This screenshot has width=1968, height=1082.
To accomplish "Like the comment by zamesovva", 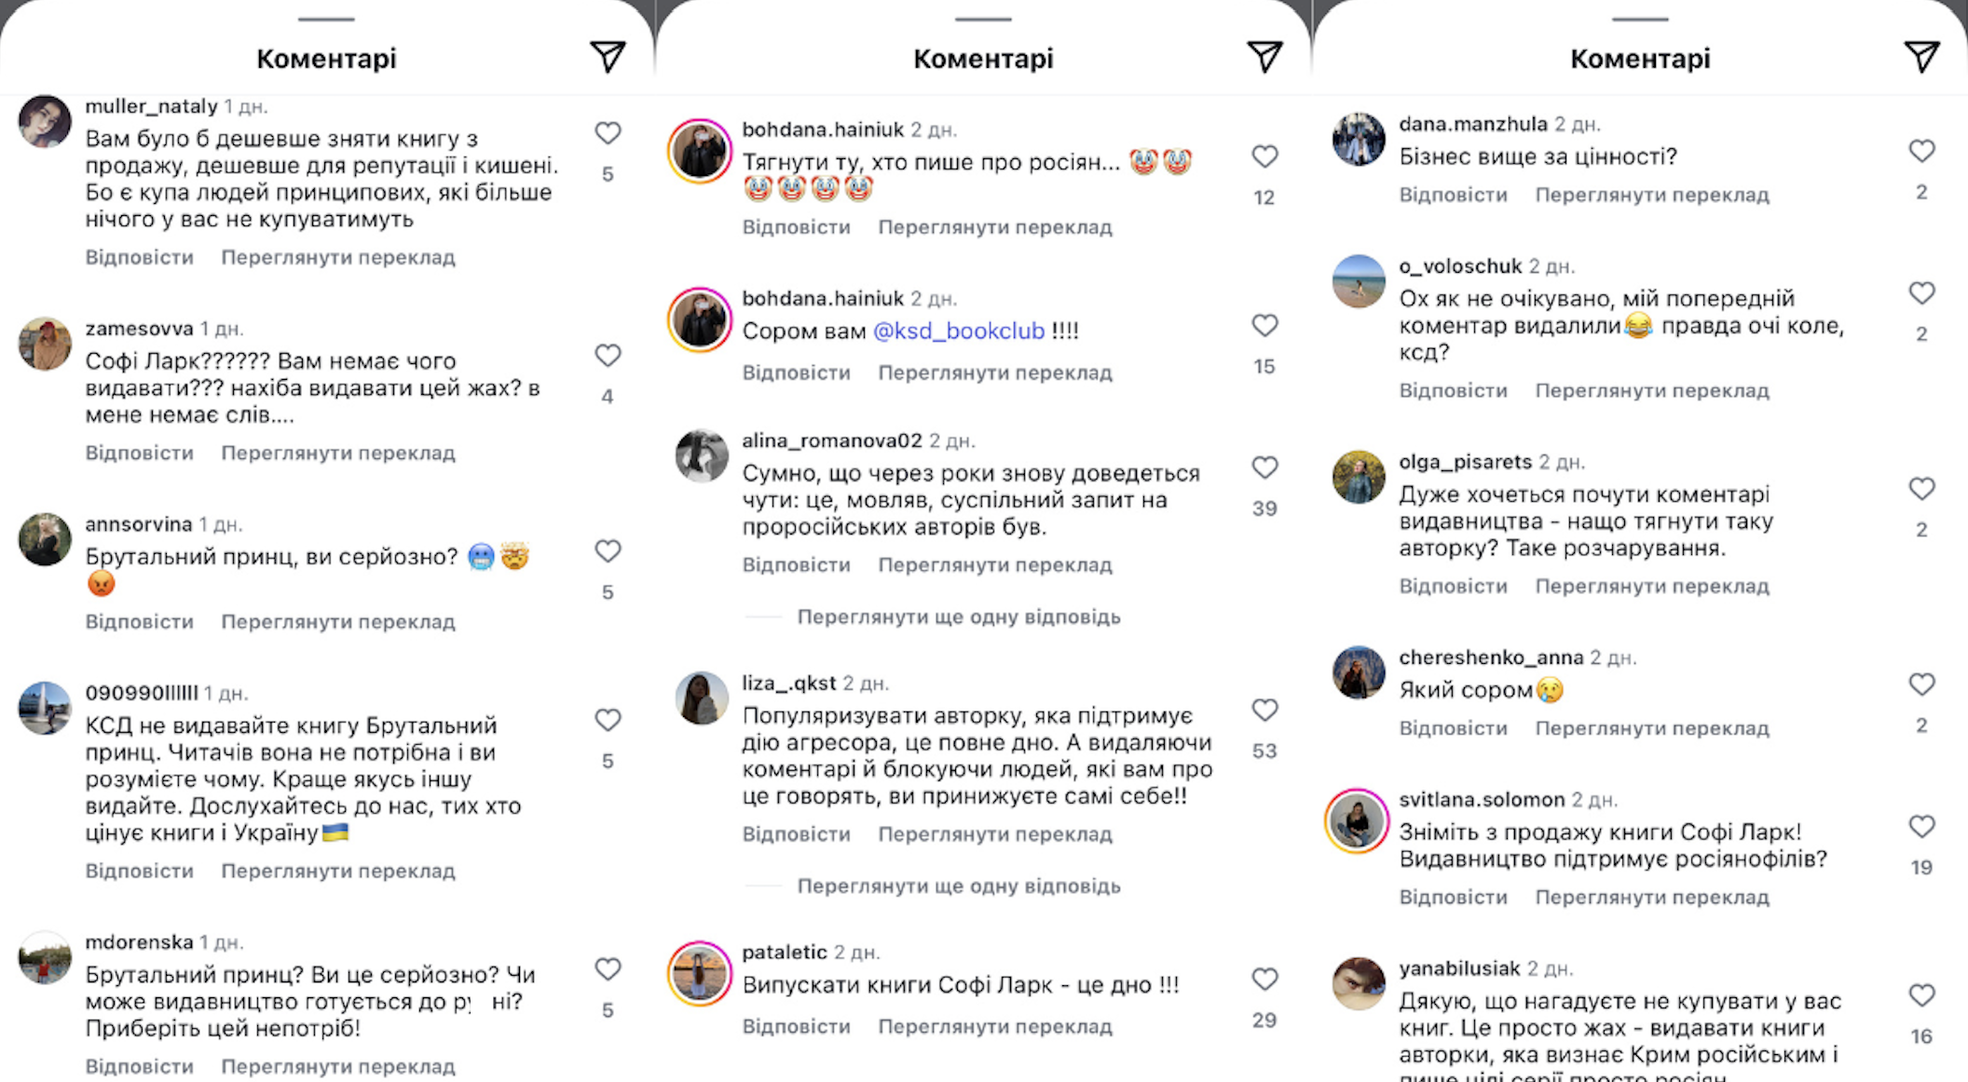I will (608, 356).
